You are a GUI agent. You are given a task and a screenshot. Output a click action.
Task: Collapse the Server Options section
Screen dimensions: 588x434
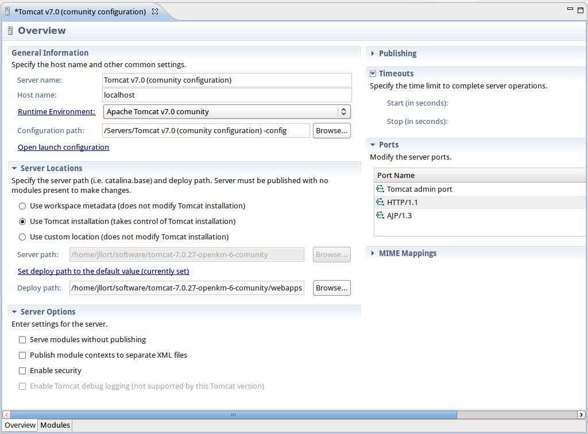tap(14, 312)
